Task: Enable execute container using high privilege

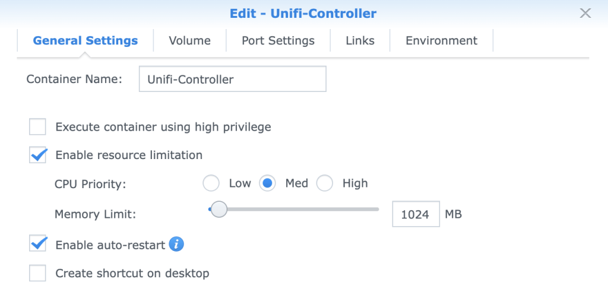Action: (38, 127)
